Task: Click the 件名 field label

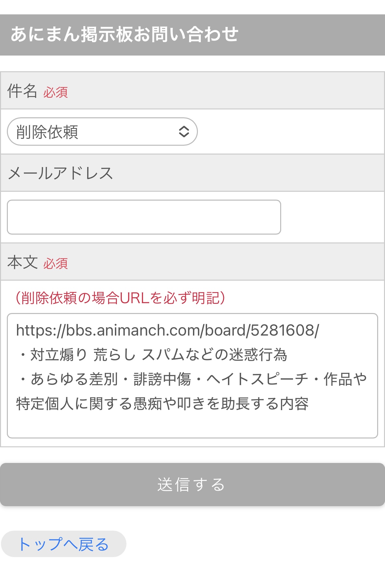Action: (x=22, y=91)
